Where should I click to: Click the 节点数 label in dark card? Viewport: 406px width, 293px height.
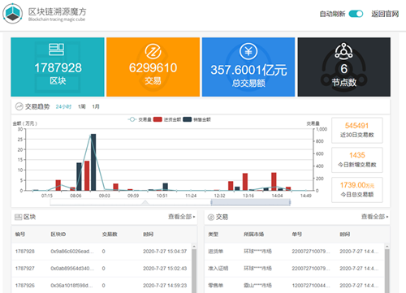[x=344, y=82]
